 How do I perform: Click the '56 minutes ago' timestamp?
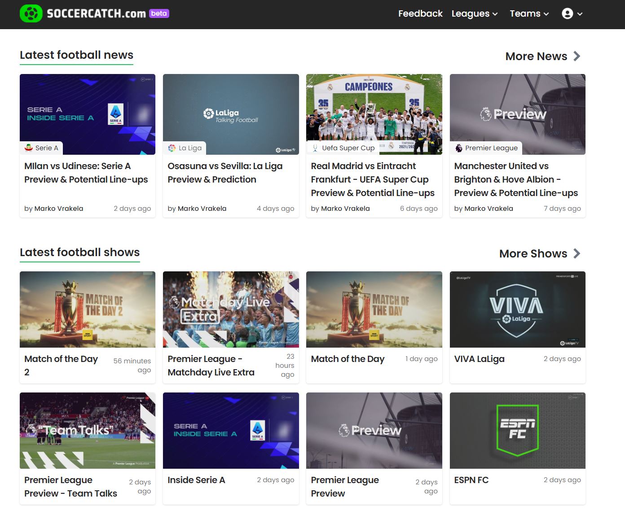132,365
